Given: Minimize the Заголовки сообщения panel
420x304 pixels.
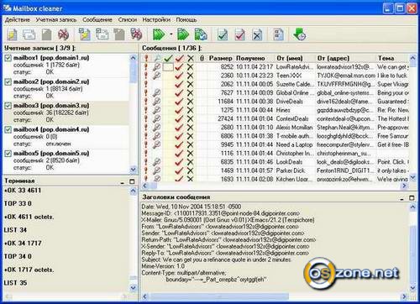Looking at the screenshot, I should pyautogui.click(x=402, y=198).
